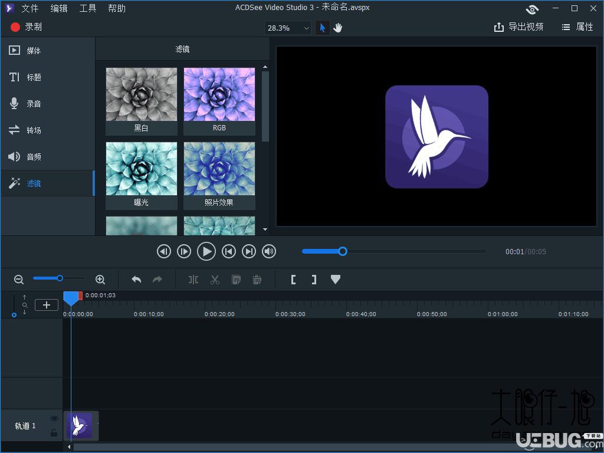Open the 音频 audio tab
Screen dimensions: 604x453
pos(48,157)
